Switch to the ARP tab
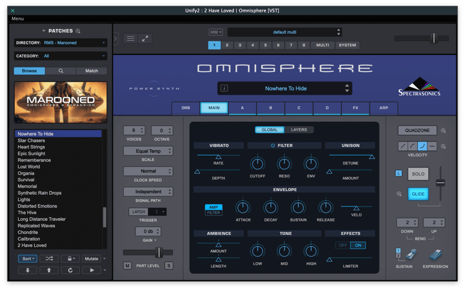This screenshot has width=465, height=290. [x=384, y=108]
